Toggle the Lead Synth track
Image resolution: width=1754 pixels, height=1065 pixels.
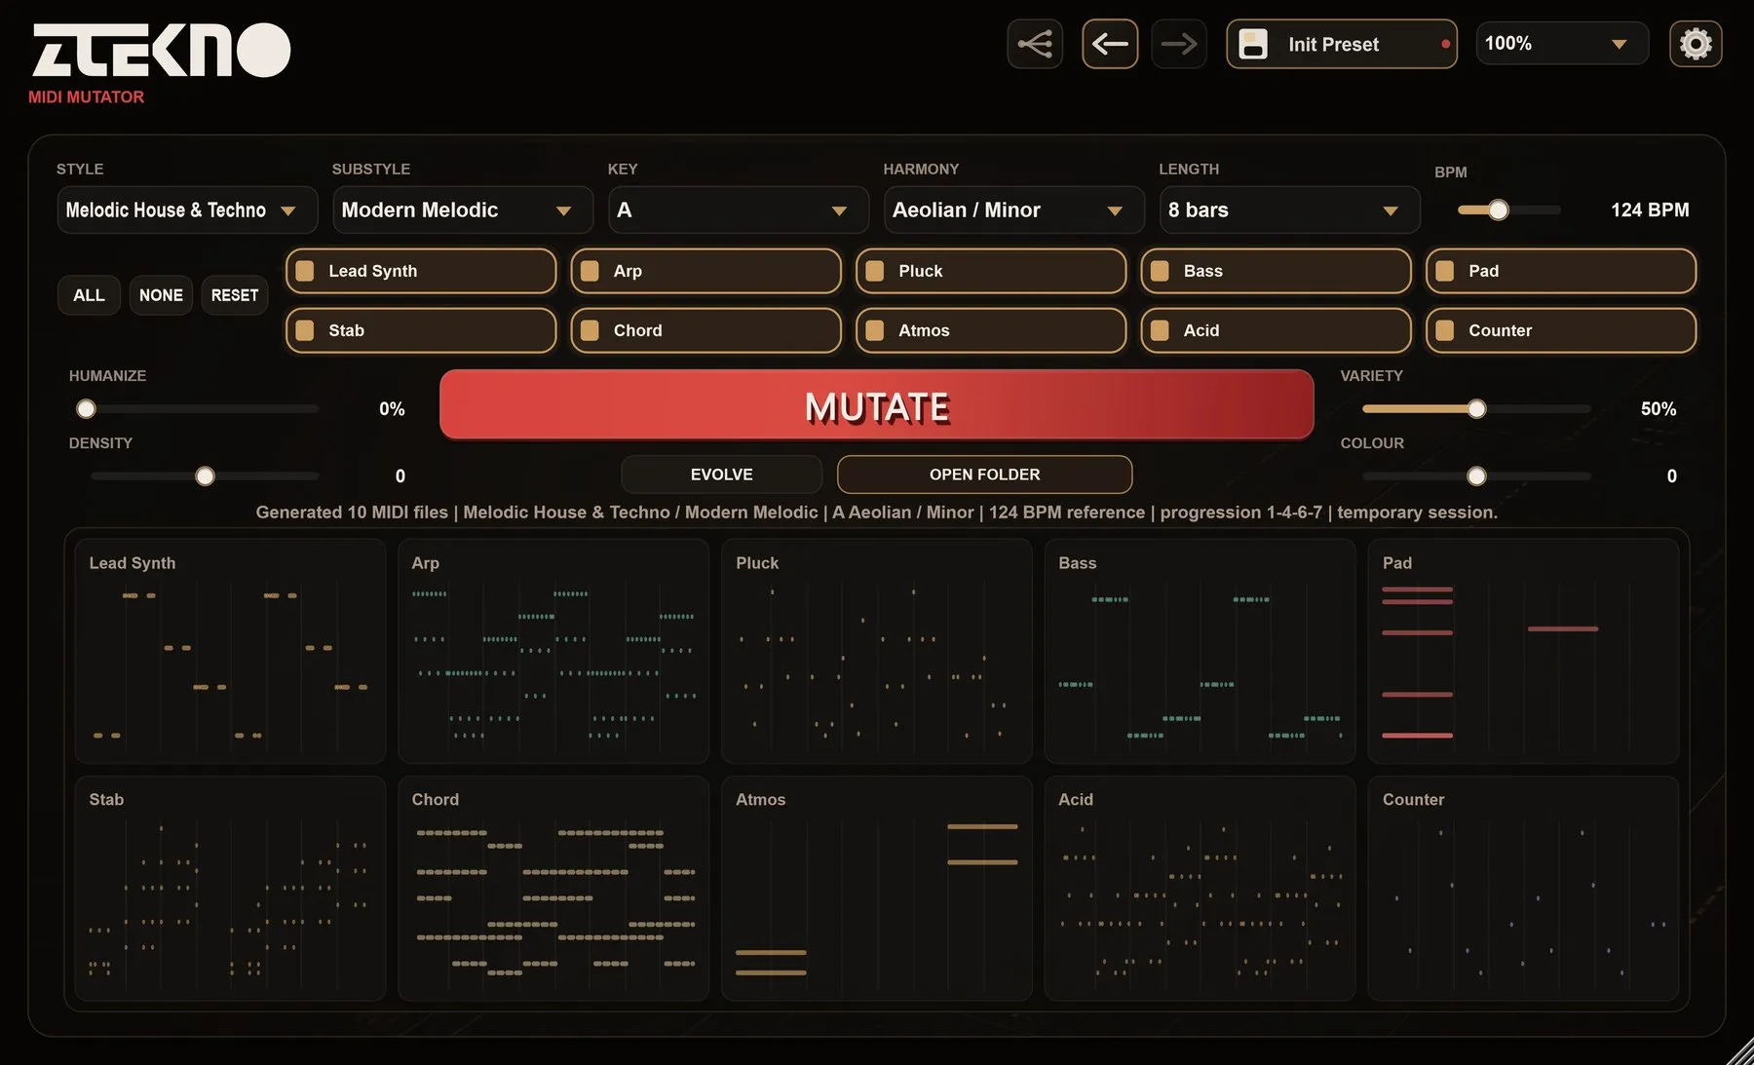pos(421,271)
